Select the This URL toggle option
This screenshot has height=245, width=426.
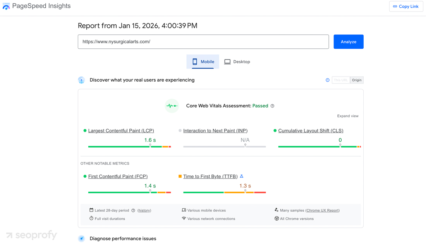(x=340, y=80)
